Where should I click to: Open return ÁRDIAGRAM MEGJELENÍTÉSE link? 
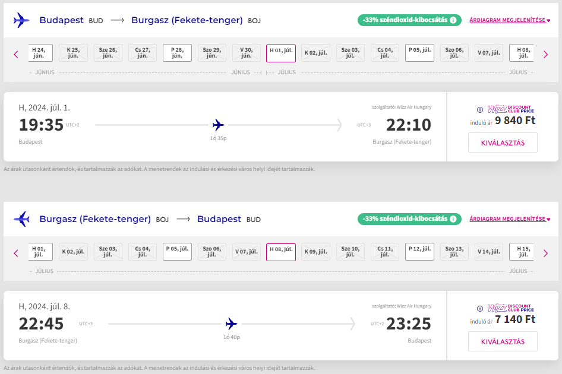point(509,219)
